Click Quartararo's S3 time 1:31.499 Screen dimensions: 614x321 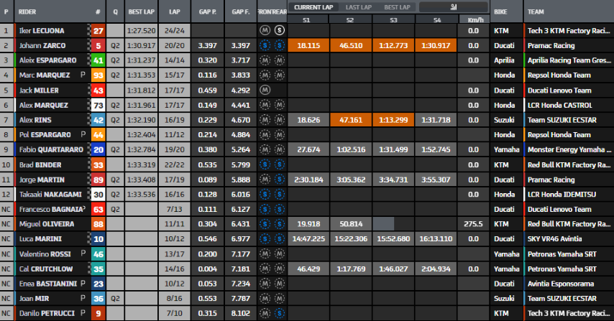click(x=393, y=150)
